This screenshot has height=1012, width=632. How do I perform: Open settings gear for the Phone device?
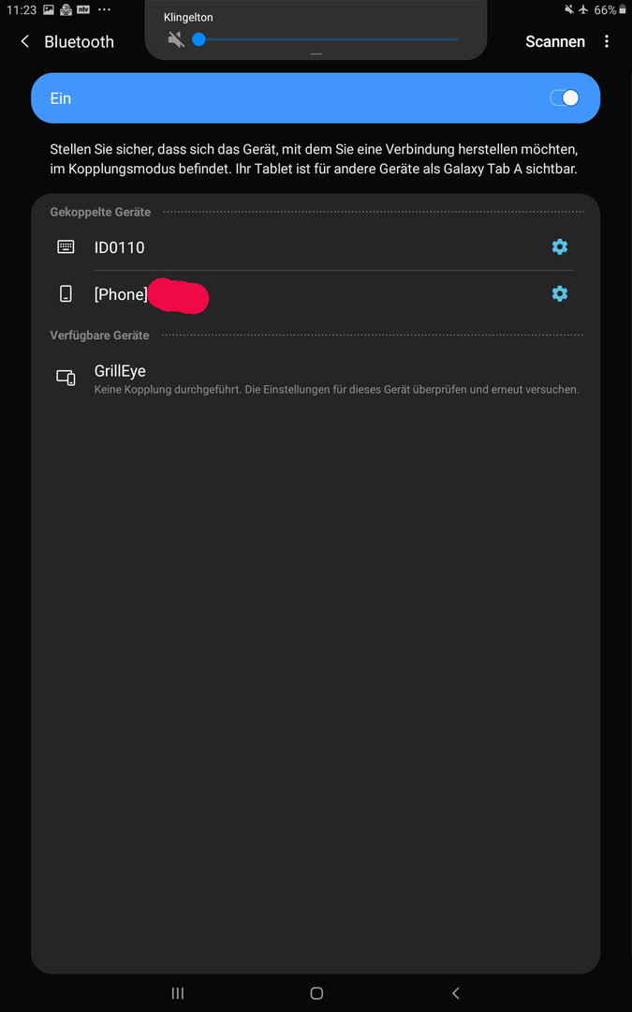point(560,293)
